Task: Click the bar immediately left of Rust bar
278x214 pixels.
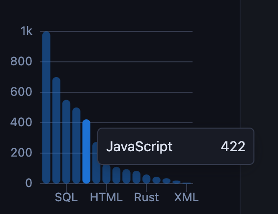Action: (x=137, y=177)
